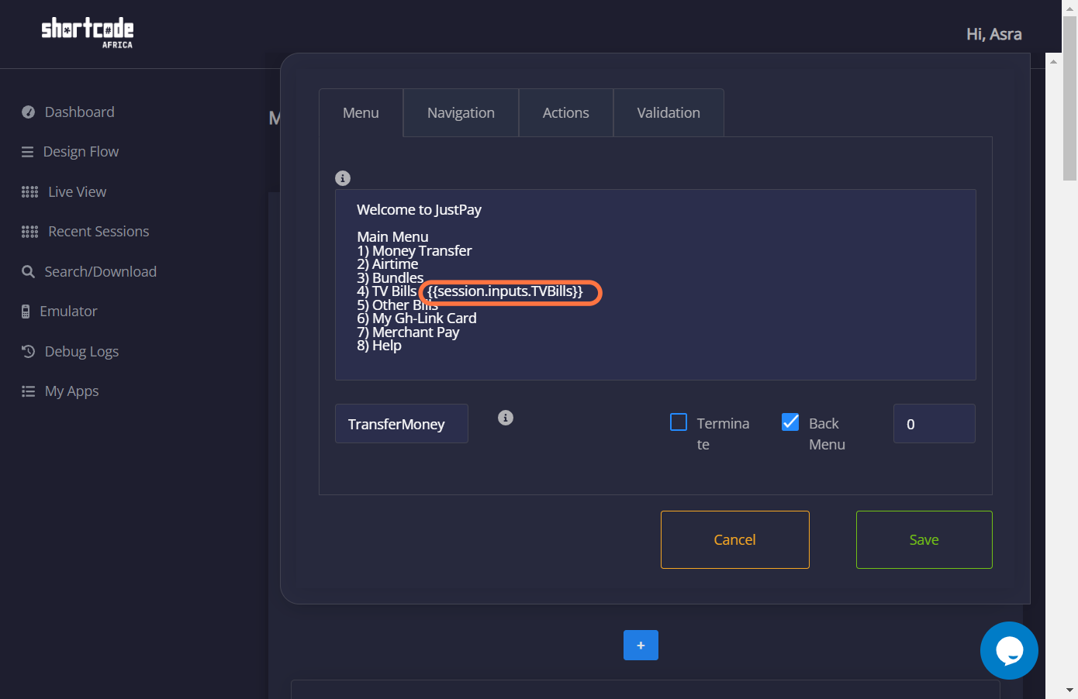The height and width of the screenshot is (699, 1078).
Task: Open the chat support bubble
Action: click(1009, 650)
